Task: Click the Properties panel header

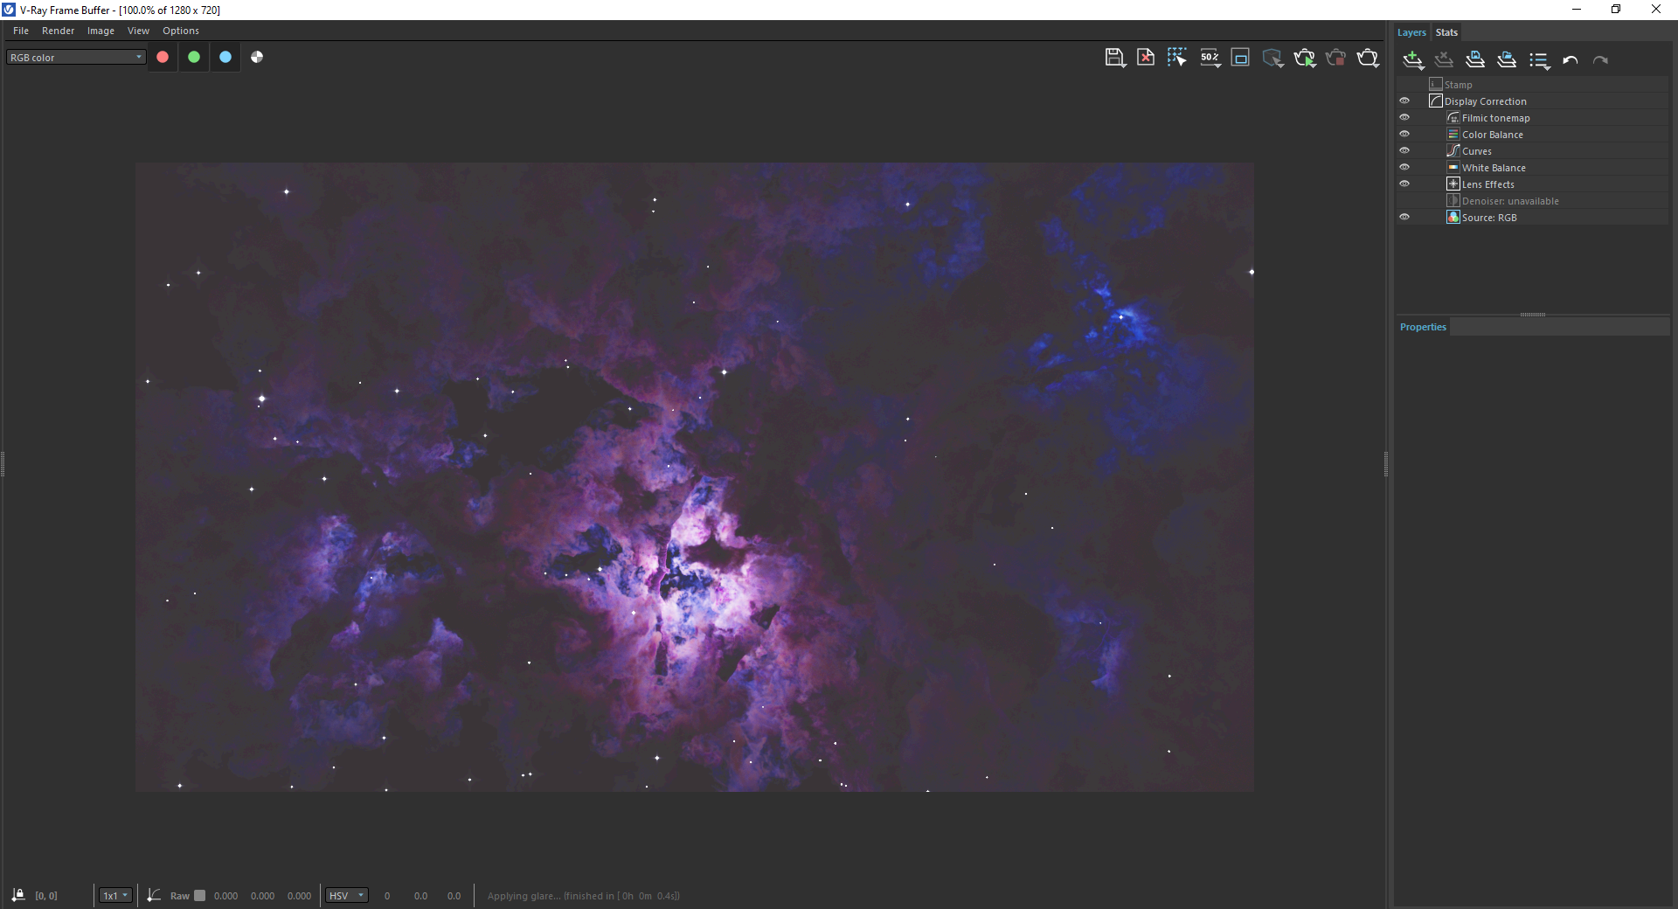Action: 1423,327
